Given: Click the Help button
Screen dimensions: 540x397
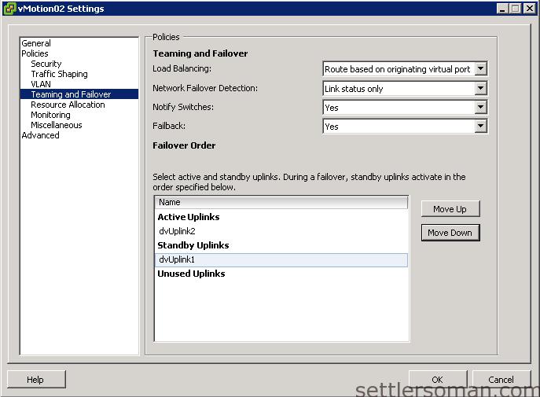Looking at the screenshot, I should [35, 380].
